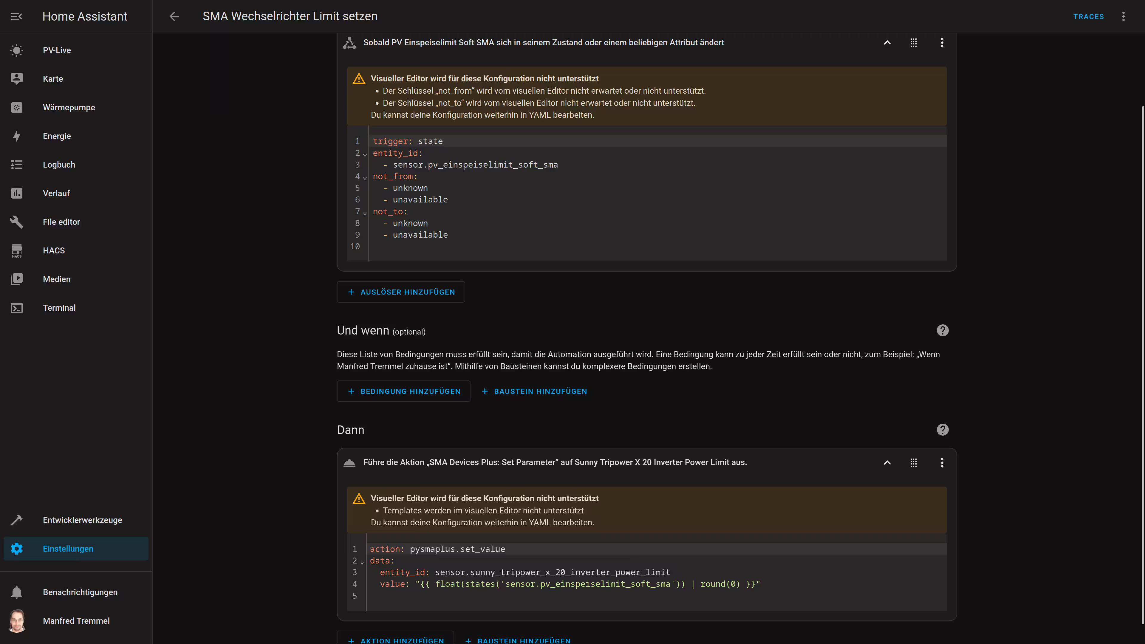The height and width of the screenshot is (644, 1145).
Task: Open Verlauf in the sidebar
Action: [x=76, y=193]
